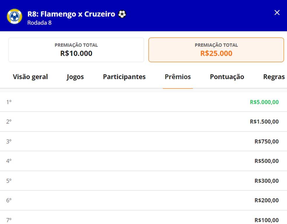Select the 4° place row

(x=143, y=161)
